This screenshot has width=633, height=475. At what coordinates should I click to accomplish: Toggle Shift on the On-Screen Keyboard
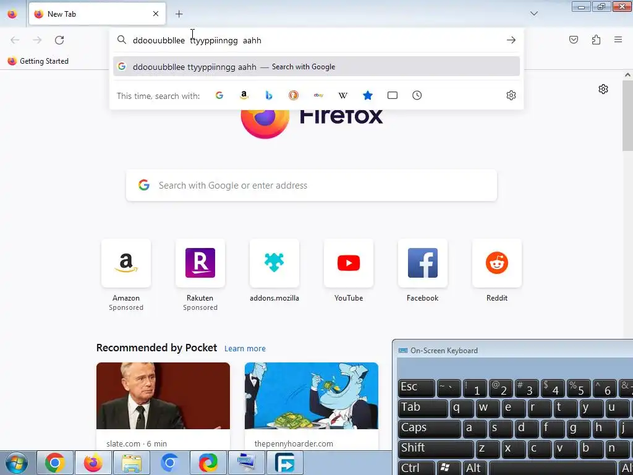tap(436, 449)
